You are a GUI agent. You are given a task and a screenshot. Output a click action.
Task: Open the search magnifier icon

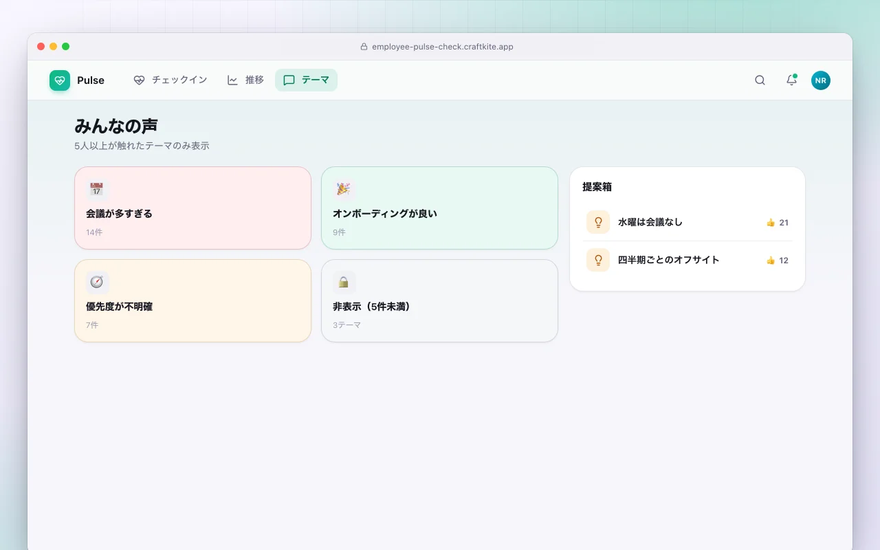point(760,80)
